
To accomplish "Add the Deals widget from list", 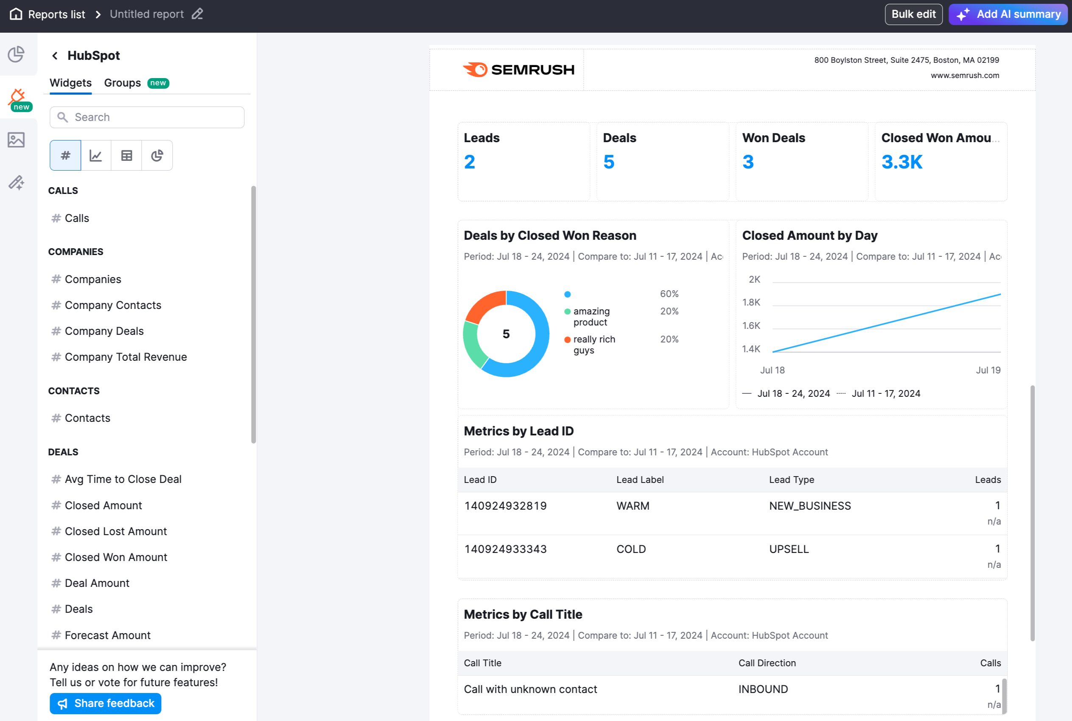I will tap(78, 609).
